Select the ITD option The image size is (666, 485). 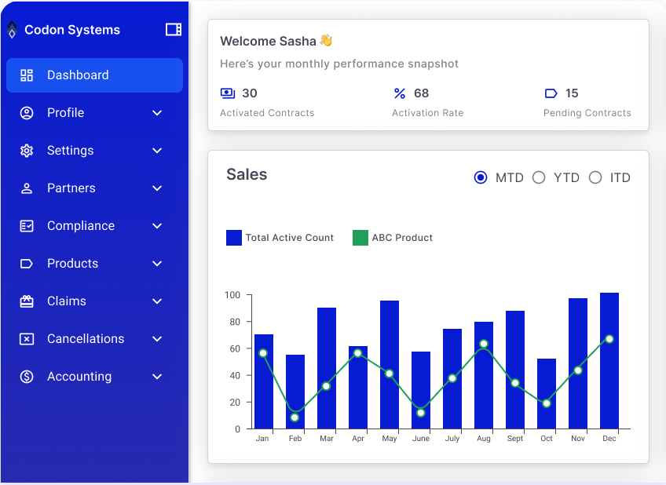pos(595,177)
